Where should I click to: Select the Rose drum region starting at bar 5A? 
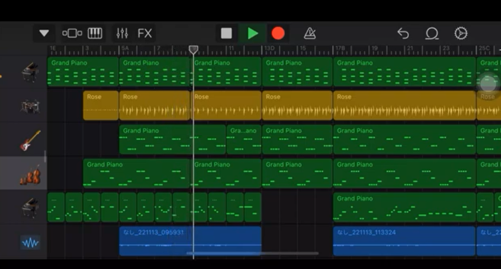154,106
